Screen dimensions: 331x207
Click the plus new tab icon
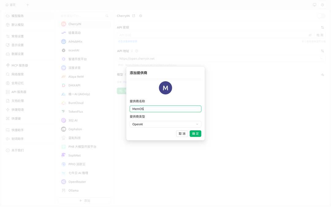28,5
